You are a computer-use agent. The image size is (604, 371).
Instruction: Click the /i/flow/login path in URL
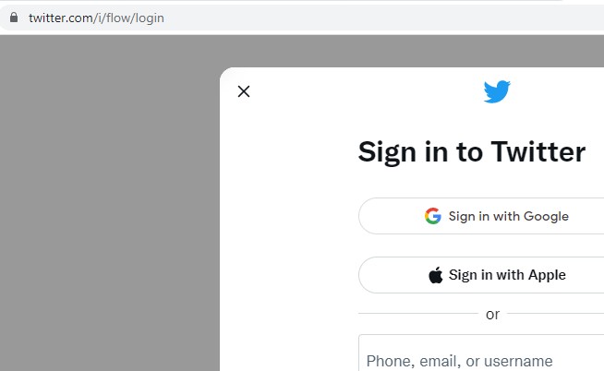pyautogui.click(x=128, y=18)
